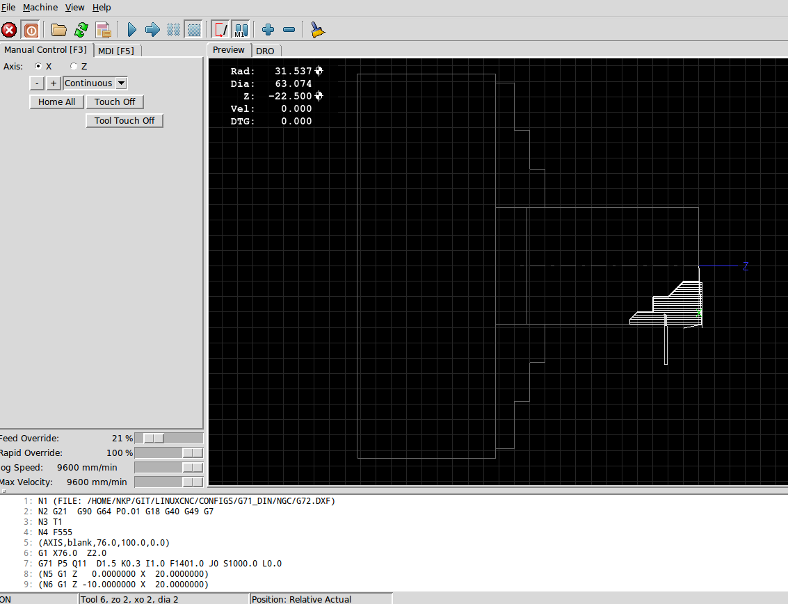Click the Home All button
This screenshot has height=604, width=788.
point(57,102)
